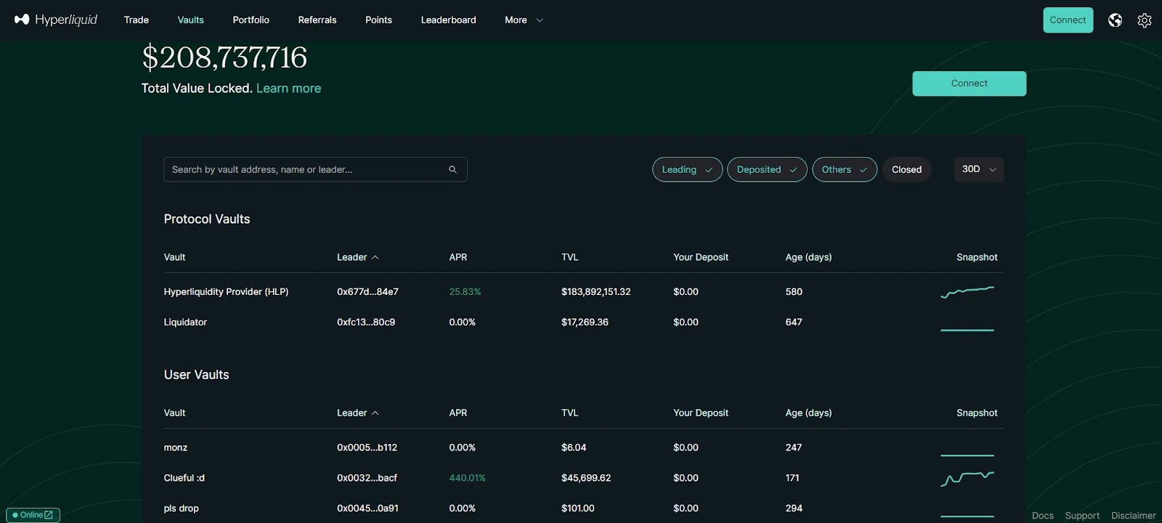Viewport: 1162px width, 523px height.
Task: Click the large Connect button below the header
Action: tap(969, 84)
